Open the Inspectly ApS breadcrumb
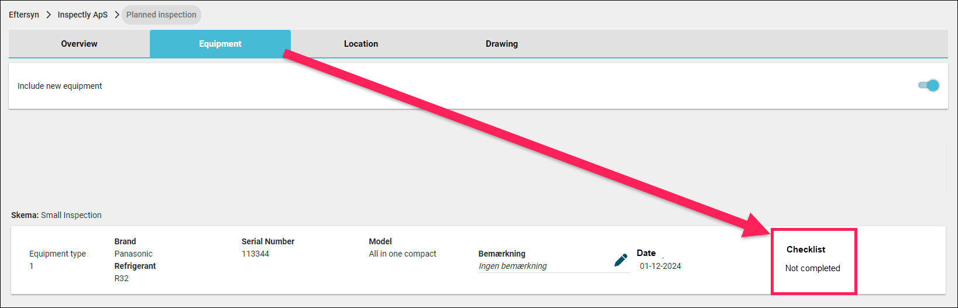Screen dimensions: 958x308 pos(83,15)
